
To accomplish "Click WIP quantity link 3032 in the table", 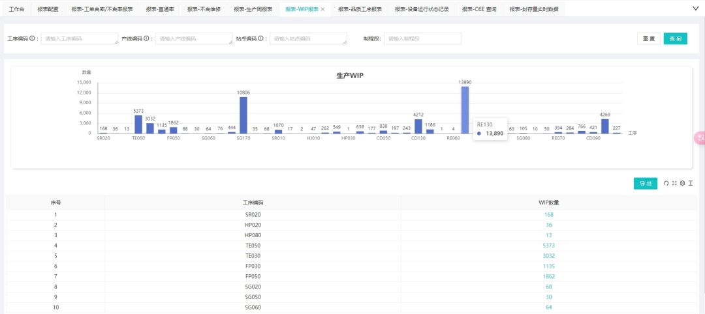I will pos(548,256).
